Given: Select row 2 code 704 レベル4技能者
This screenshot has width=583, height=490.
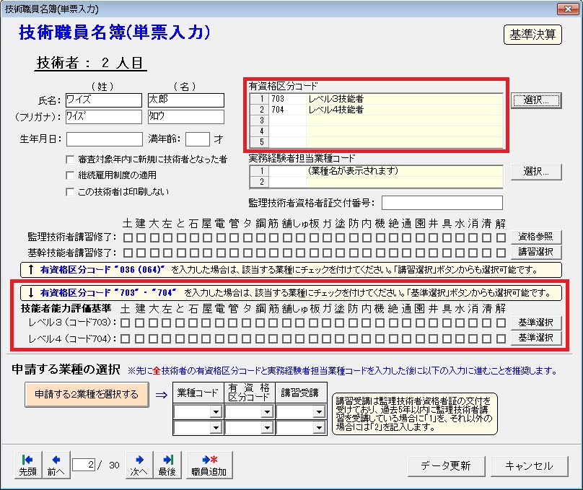Looking at the screenshot, I should pos(376,110).
